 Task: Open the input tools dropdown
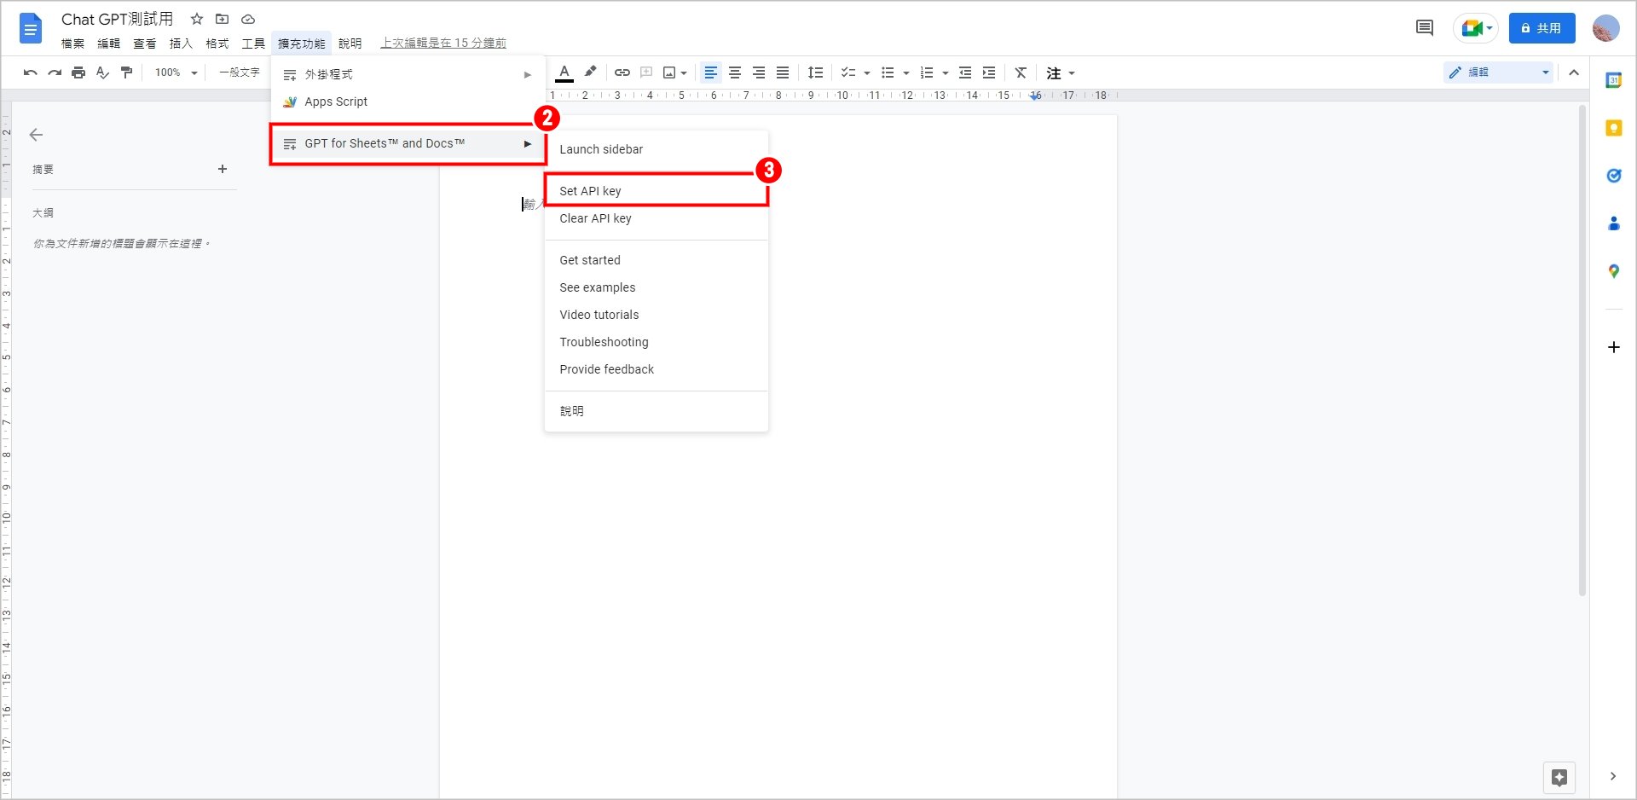(x=1072, y=73)
